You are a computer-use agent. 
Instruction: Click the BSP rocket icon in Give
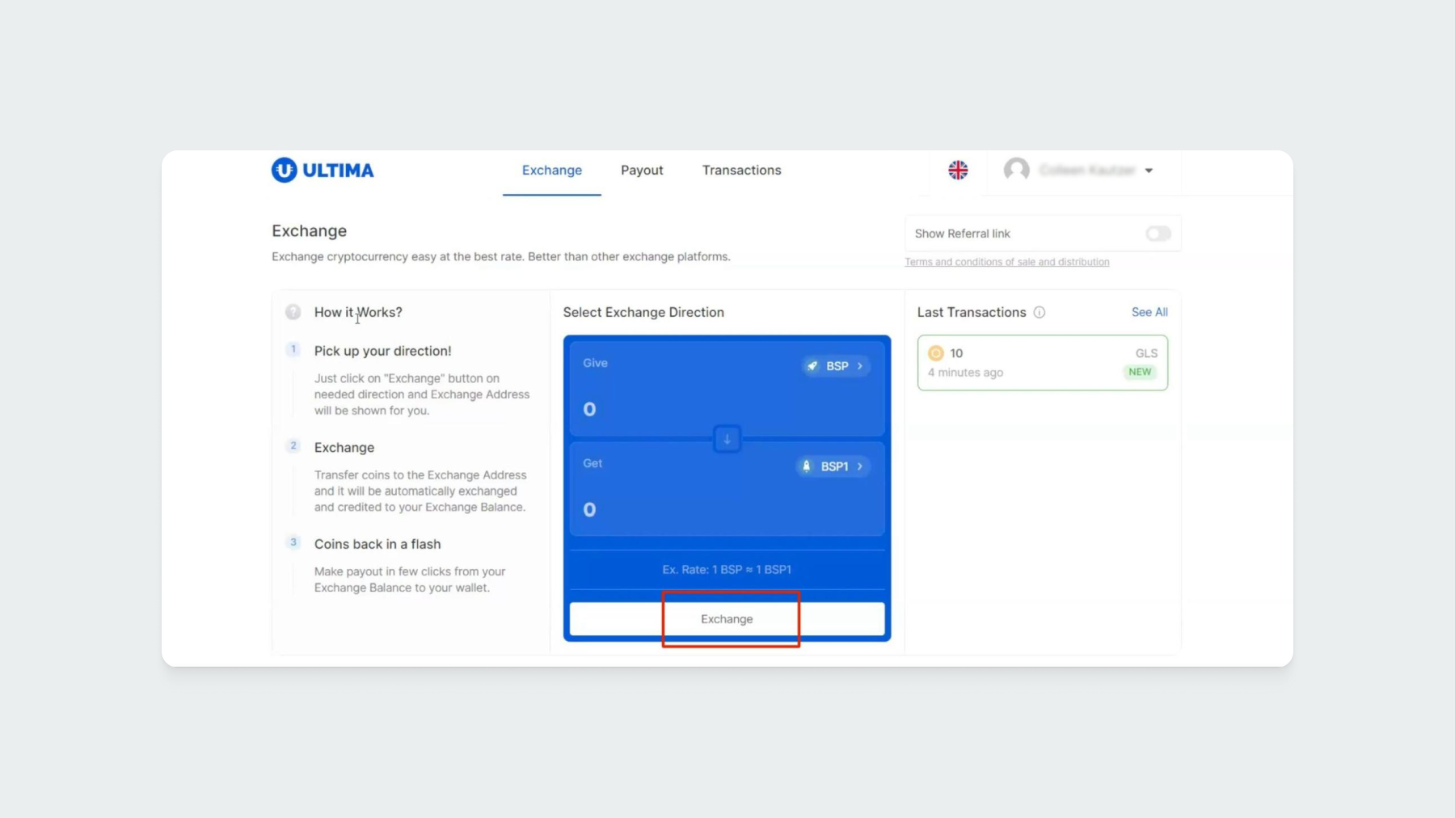pos(813,366)
